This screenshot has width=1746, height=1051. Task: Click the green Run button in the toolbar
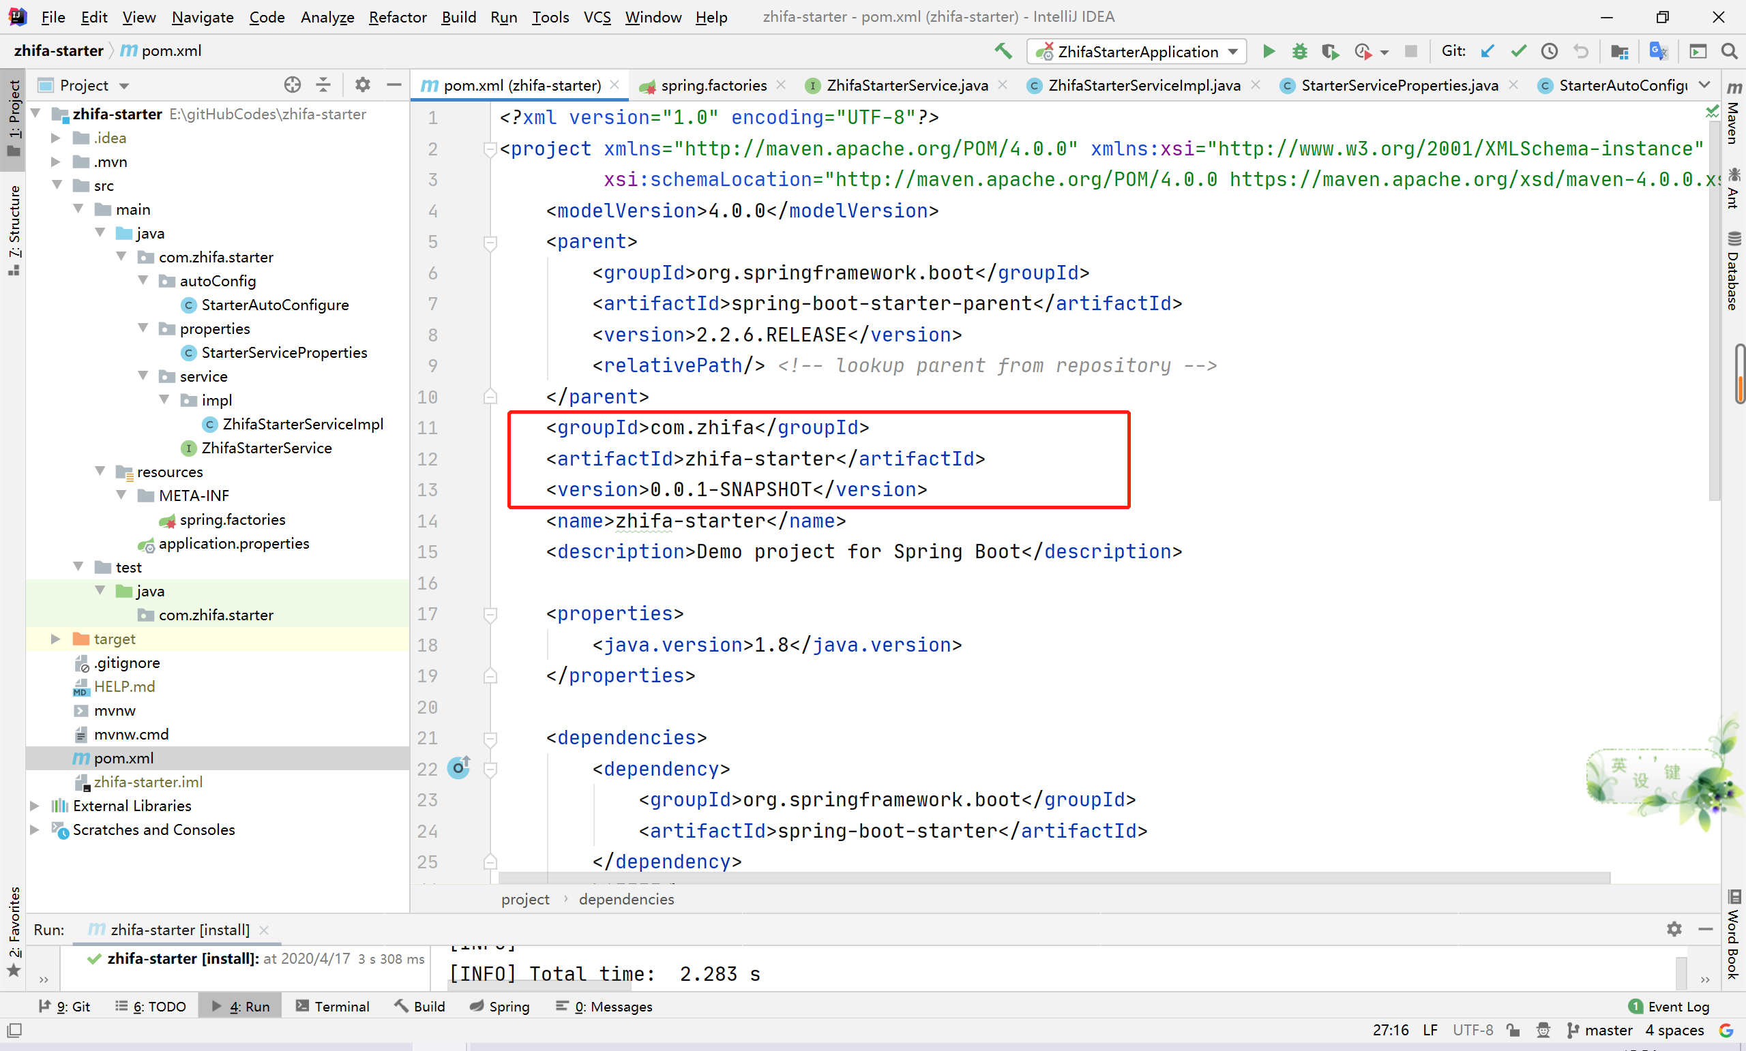point(1269,51)
